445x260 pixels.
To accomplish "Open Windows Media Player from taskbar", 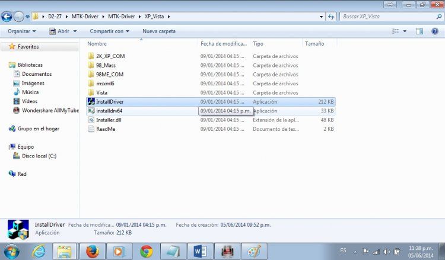I will 119,252.
